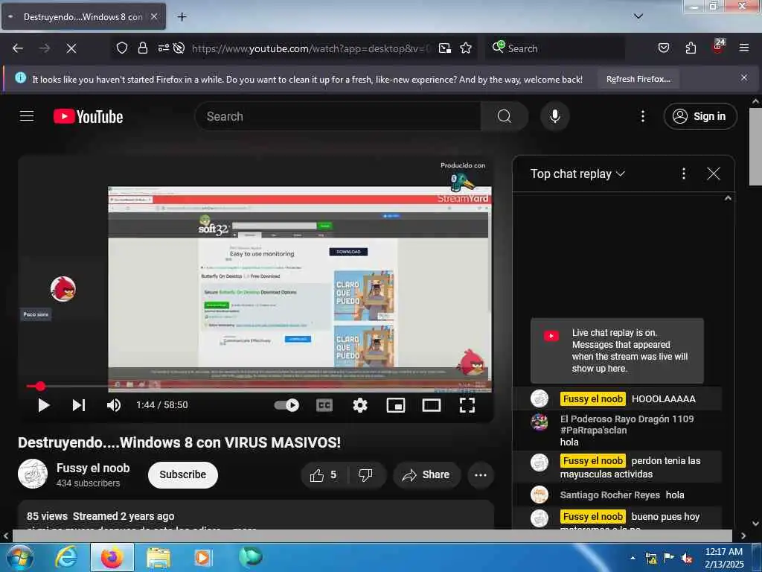Viewport: 762px width, 572px height.
Task: Enter full screen mode
Action: (x=467, y=405)
